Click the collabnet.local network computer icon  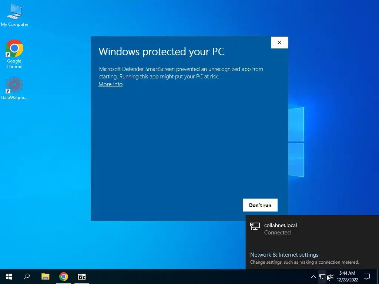pos(255,226)
